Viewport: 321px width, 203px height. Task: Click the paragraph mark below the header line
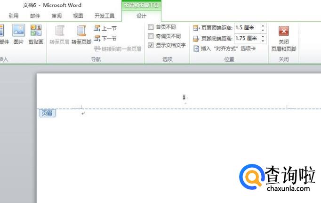(83, 113)
